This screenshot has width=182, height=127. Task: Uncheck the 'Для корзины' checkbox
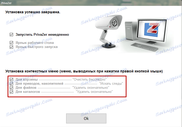[11, 79]
